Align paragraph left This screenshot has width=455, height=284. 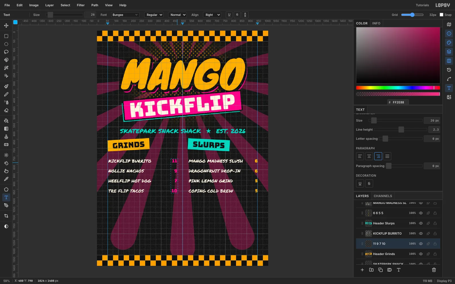pyautogui.click(x=360, y=156)
